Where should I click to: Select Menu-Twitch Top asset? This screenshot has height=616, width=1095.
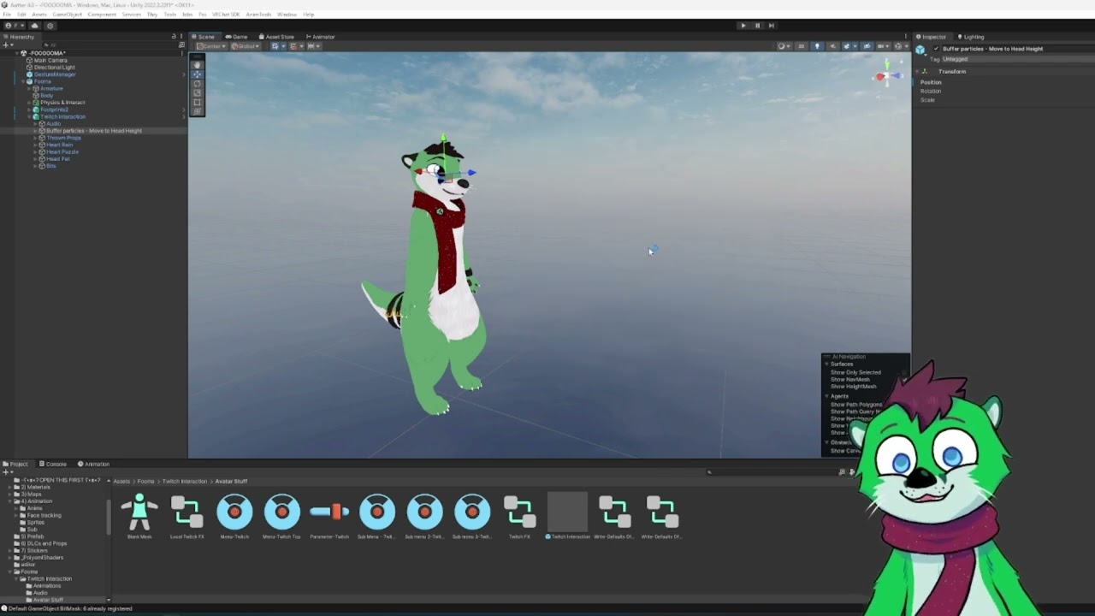[x=281, y=517]
